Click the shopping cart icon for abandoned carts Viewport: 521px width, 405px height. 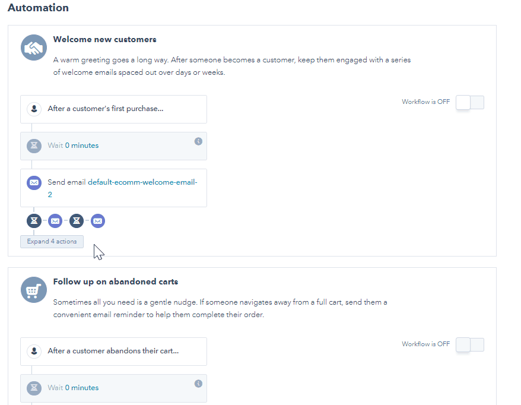(33, 290)
